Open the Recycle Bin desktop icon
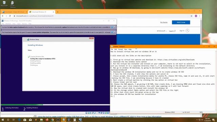 pyautogui.click(x=4, y=4)
